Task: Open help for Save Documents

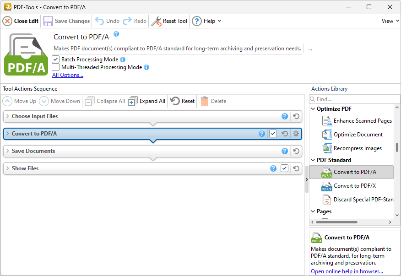Action: pyautogui.click(x=285, y=151)
